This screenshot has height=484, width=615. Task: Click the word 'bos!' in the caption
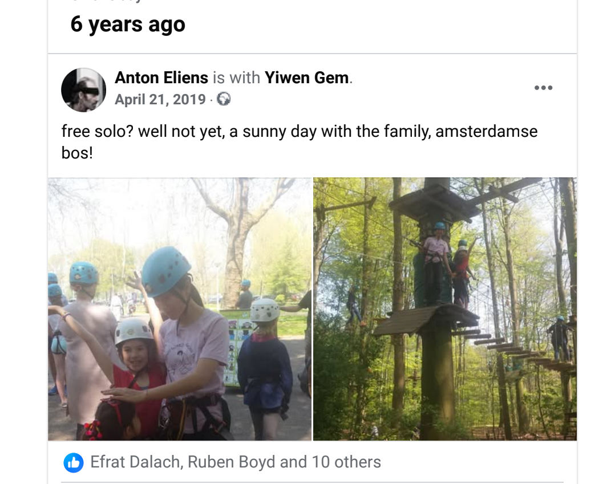77,153
